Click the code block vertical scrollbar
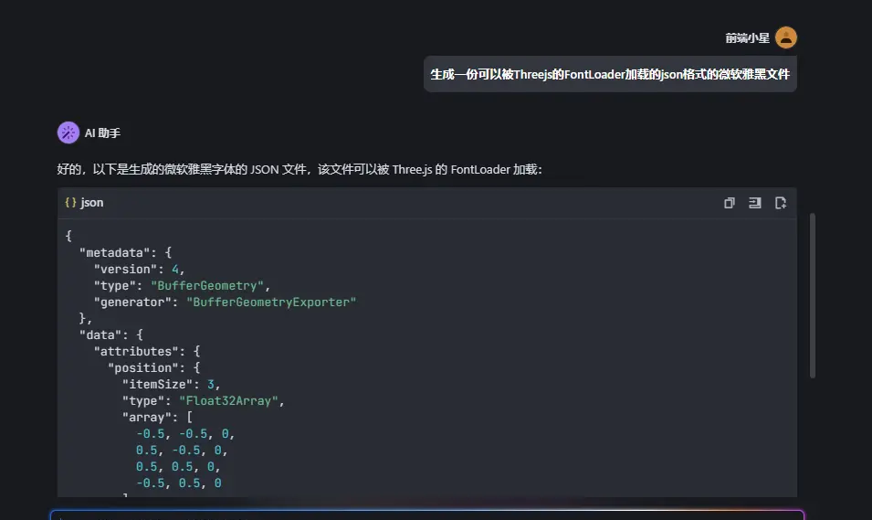 pos(813,295)
